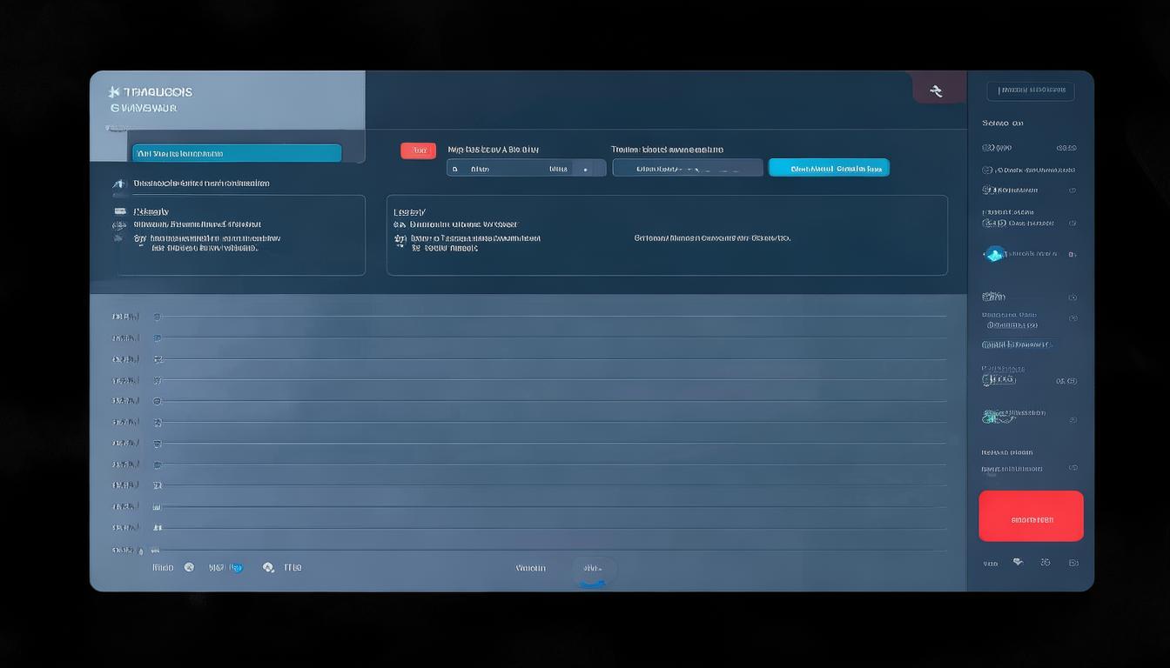1170x668 pixels.
Task: Click the glowing blue cloud icon in sidebar
Action: pyautogui.click(x=994, y=254)
